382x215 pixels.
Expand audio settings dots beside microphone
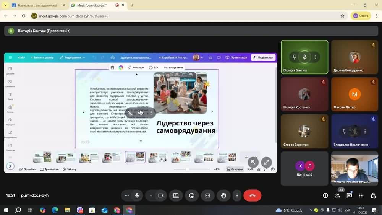127,195
